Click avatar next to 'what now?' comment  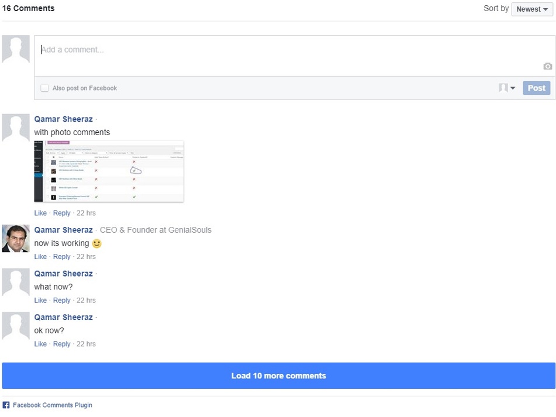[x=16, y=282]
